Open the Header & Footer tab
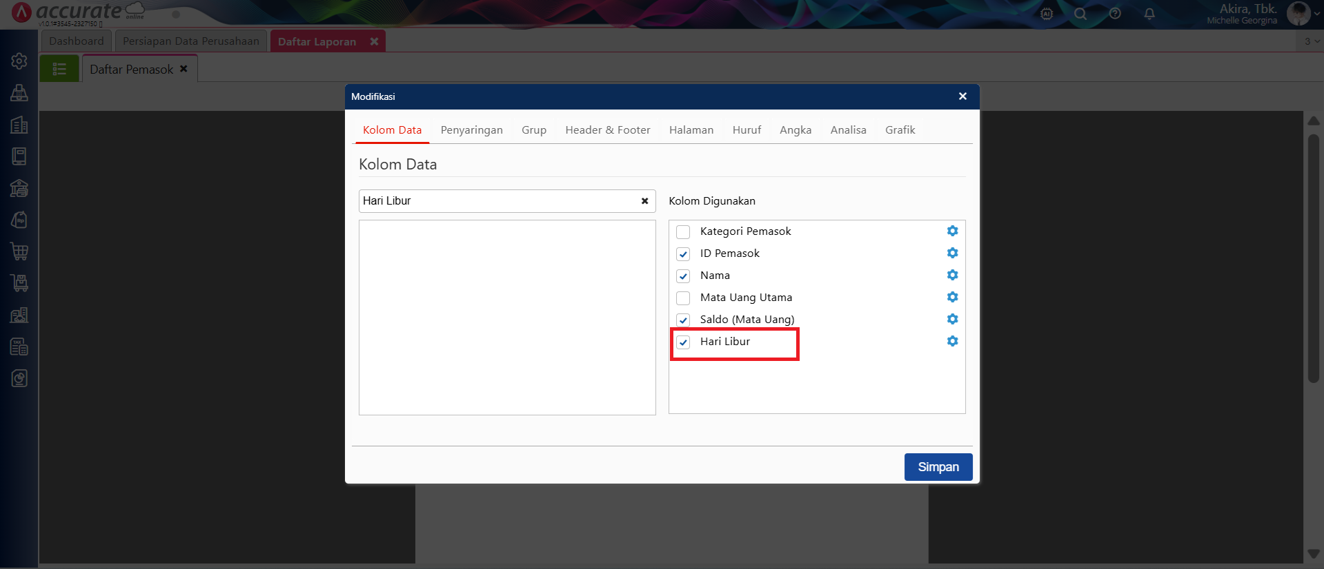This screenshot has height=569, width=1324. point(607,130)
